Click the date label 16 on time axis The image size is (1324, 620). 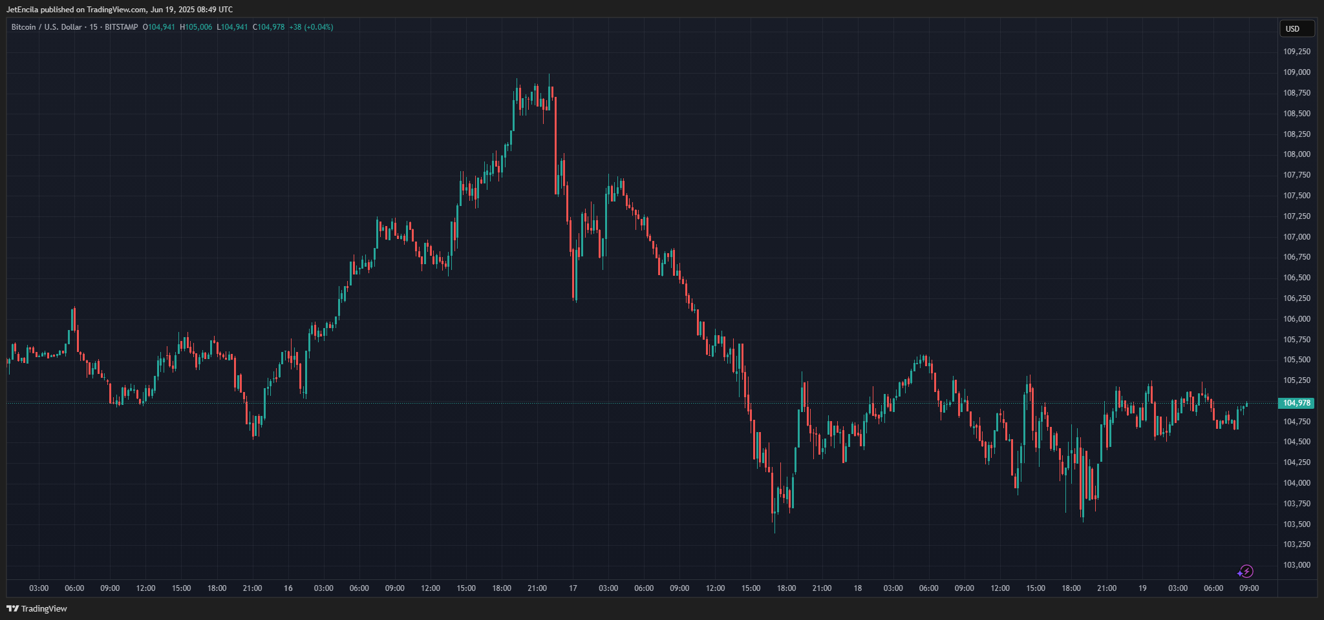(x=288, y=588)
